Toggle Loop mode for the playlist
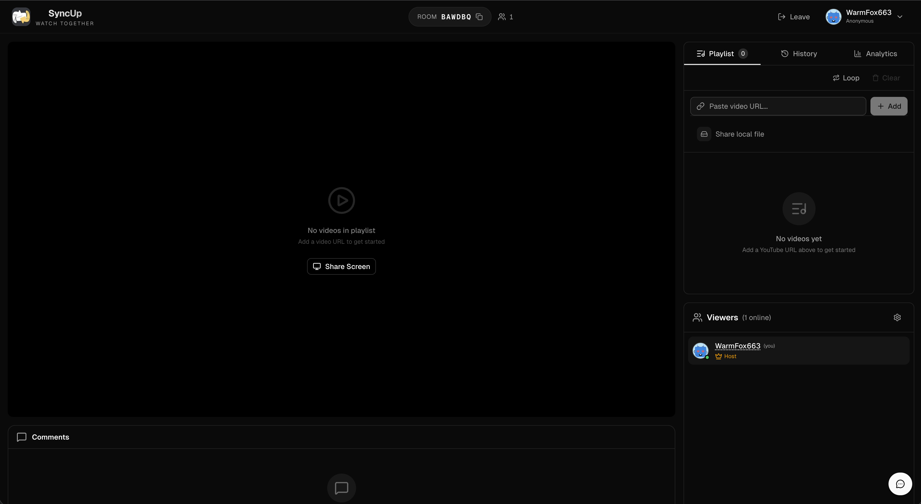 tap(846, 78)
